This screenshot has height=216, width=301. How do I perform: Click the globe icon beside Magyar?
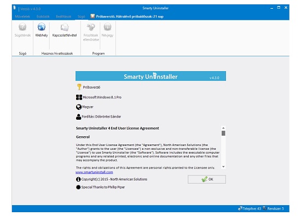(79, 107)
